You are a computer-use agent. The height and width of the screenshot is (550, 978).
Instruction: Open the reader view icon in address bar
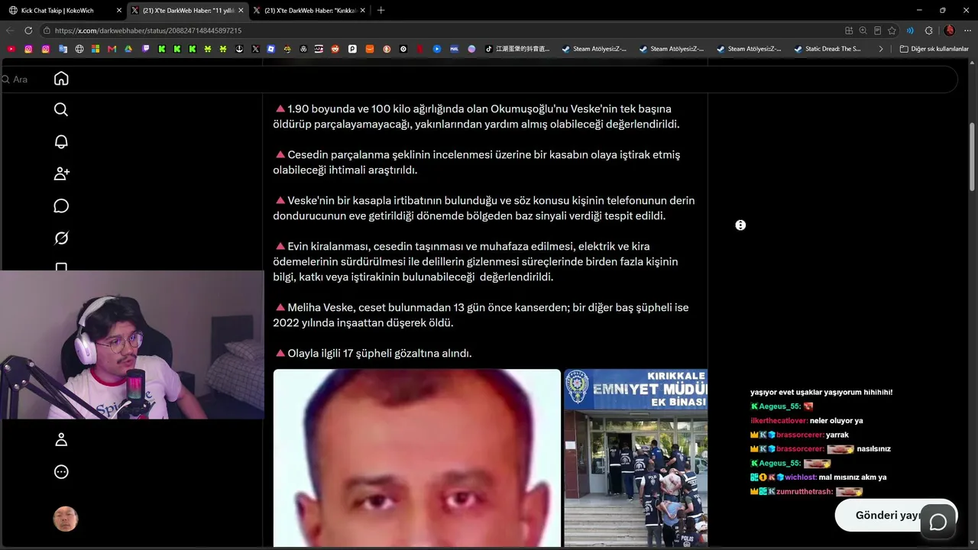877,31
